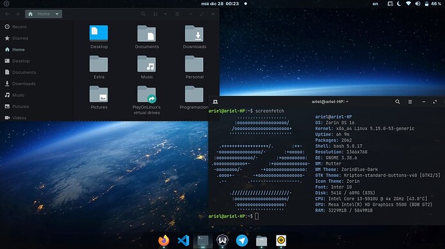Go back in Files window

coord(7,14)
